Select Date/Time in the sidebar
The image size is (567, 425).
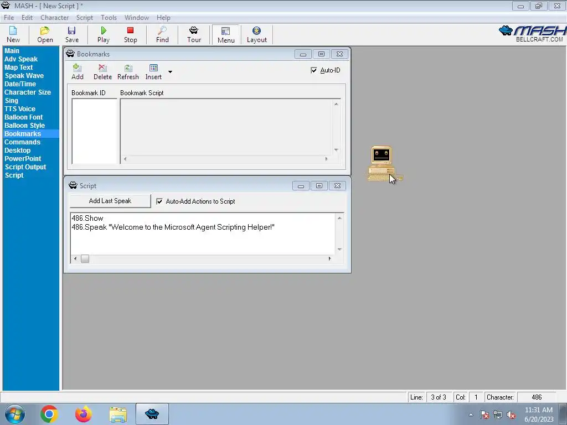point(20,84)
